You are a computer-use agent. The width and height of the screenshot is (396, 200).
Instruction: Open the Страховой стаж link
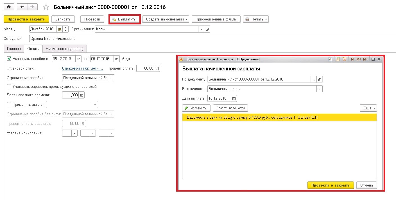[83, 68]
